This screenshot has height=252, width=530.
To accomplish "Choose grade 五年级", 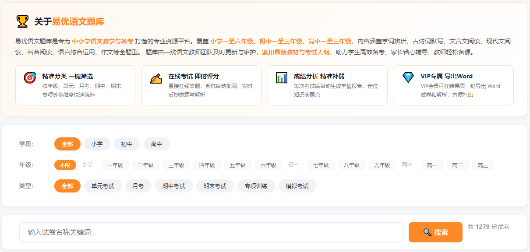I will pos(238,165).
